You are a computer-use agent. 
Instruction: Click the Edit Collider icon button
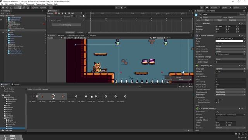tap(218, 112)
